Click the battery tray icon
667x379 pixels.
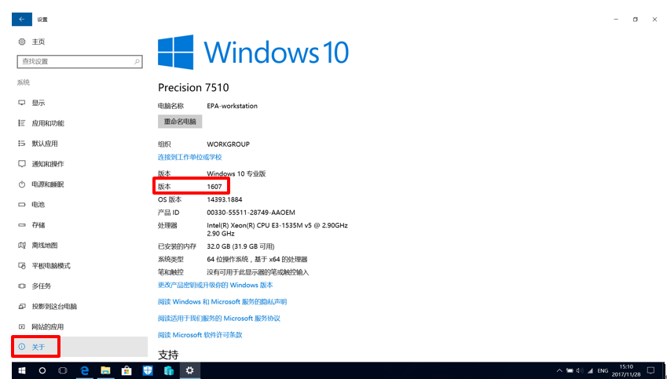pos(570,371)
